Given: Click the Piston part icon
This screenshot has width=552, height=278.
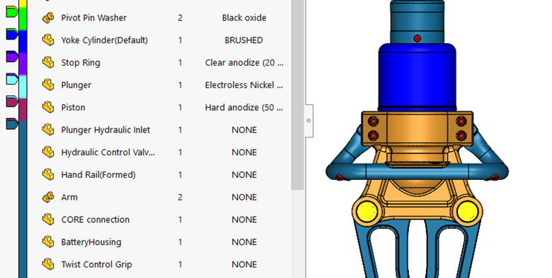Looking at the screenshot, I should (x=48, y=107).
